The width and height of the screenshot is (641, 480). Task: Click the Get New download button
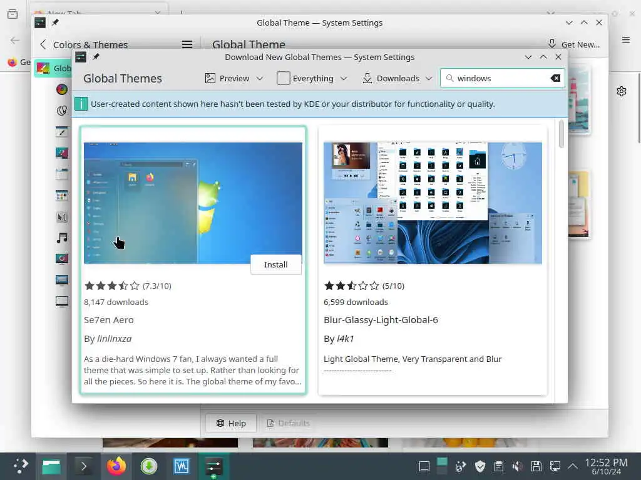[x=574, y=44]
